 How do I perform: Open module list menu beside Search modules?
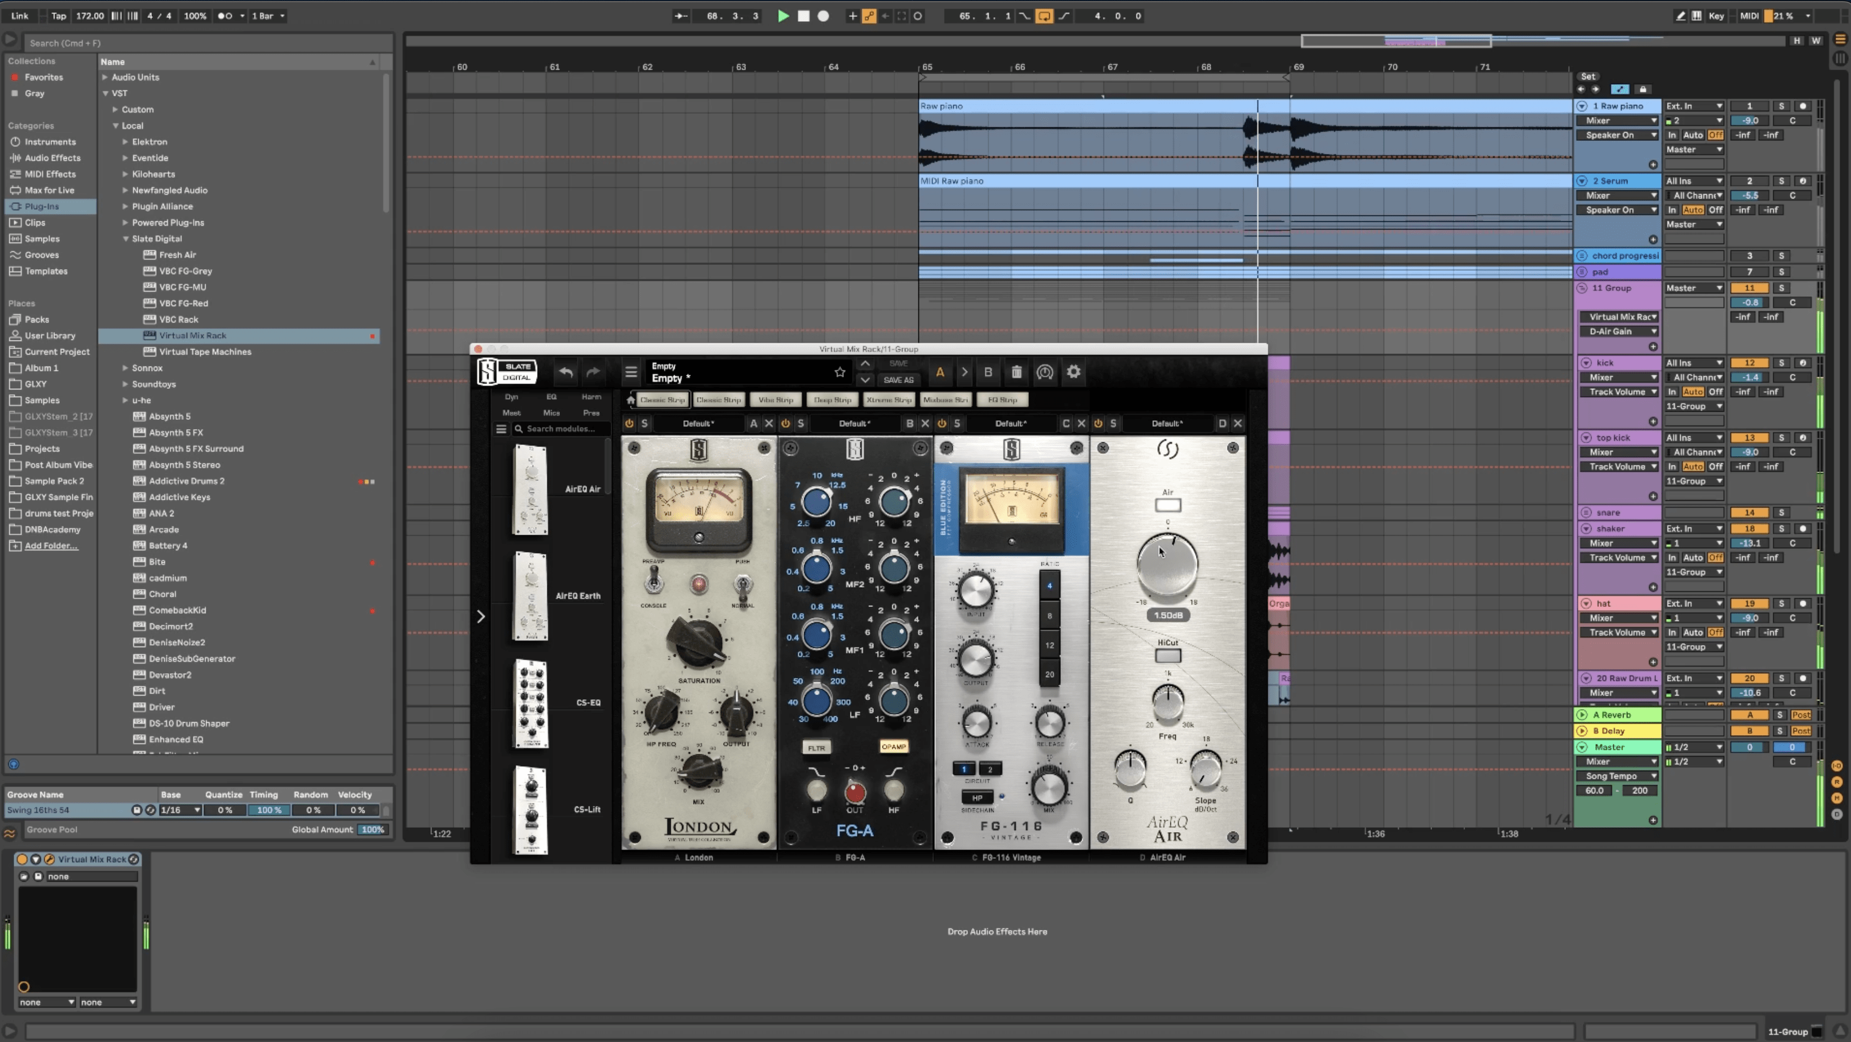point(502,429)
